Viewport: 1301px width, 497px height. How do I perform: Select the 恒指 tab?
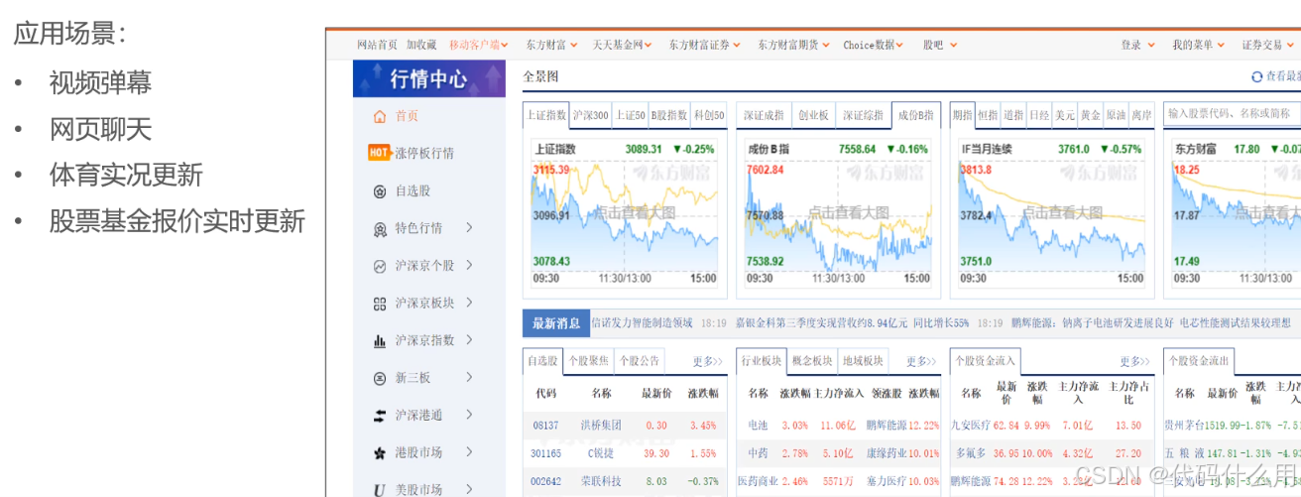[988, 115]
